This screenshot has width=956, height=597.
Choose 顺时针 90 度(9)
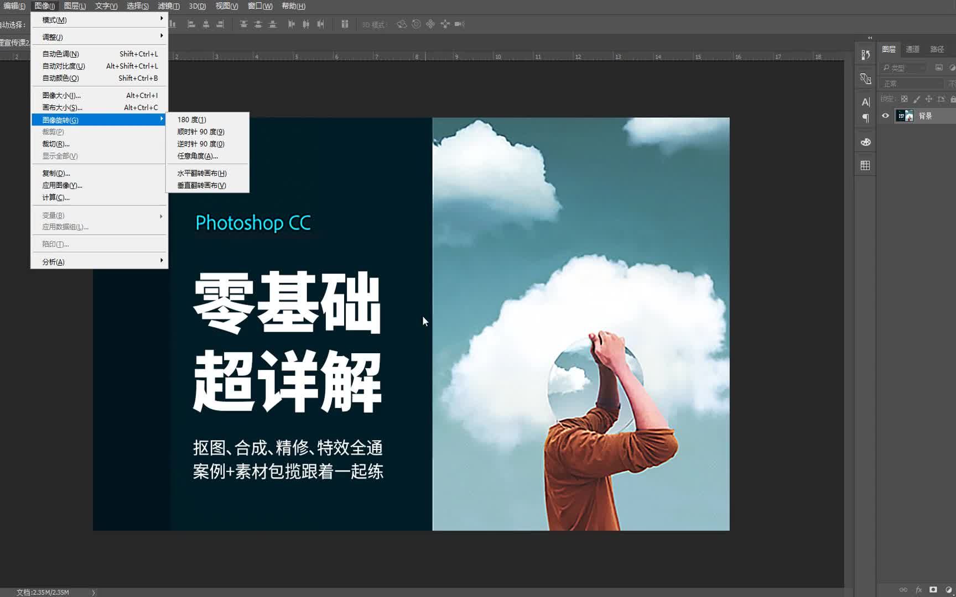[x=207, y=132]
